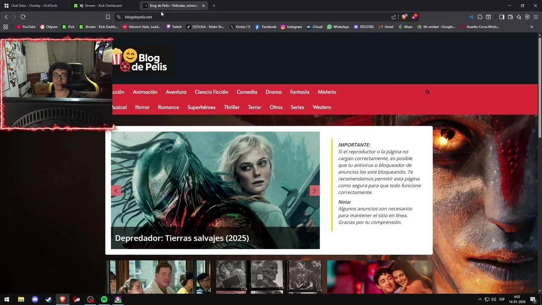Select the Romance category
This screenshot has height=305, width=542.
[169, 107]
